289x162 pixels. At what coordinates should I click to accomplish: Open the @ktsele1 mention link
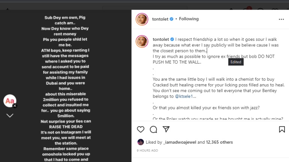click(x=185, y=96)
